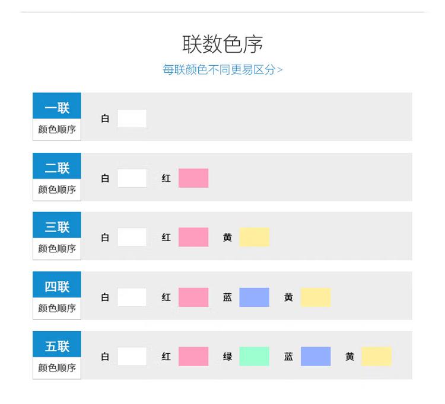Select the 三联 blue header tab
This screenshot has height=404, width=445.
pos(57,225)
